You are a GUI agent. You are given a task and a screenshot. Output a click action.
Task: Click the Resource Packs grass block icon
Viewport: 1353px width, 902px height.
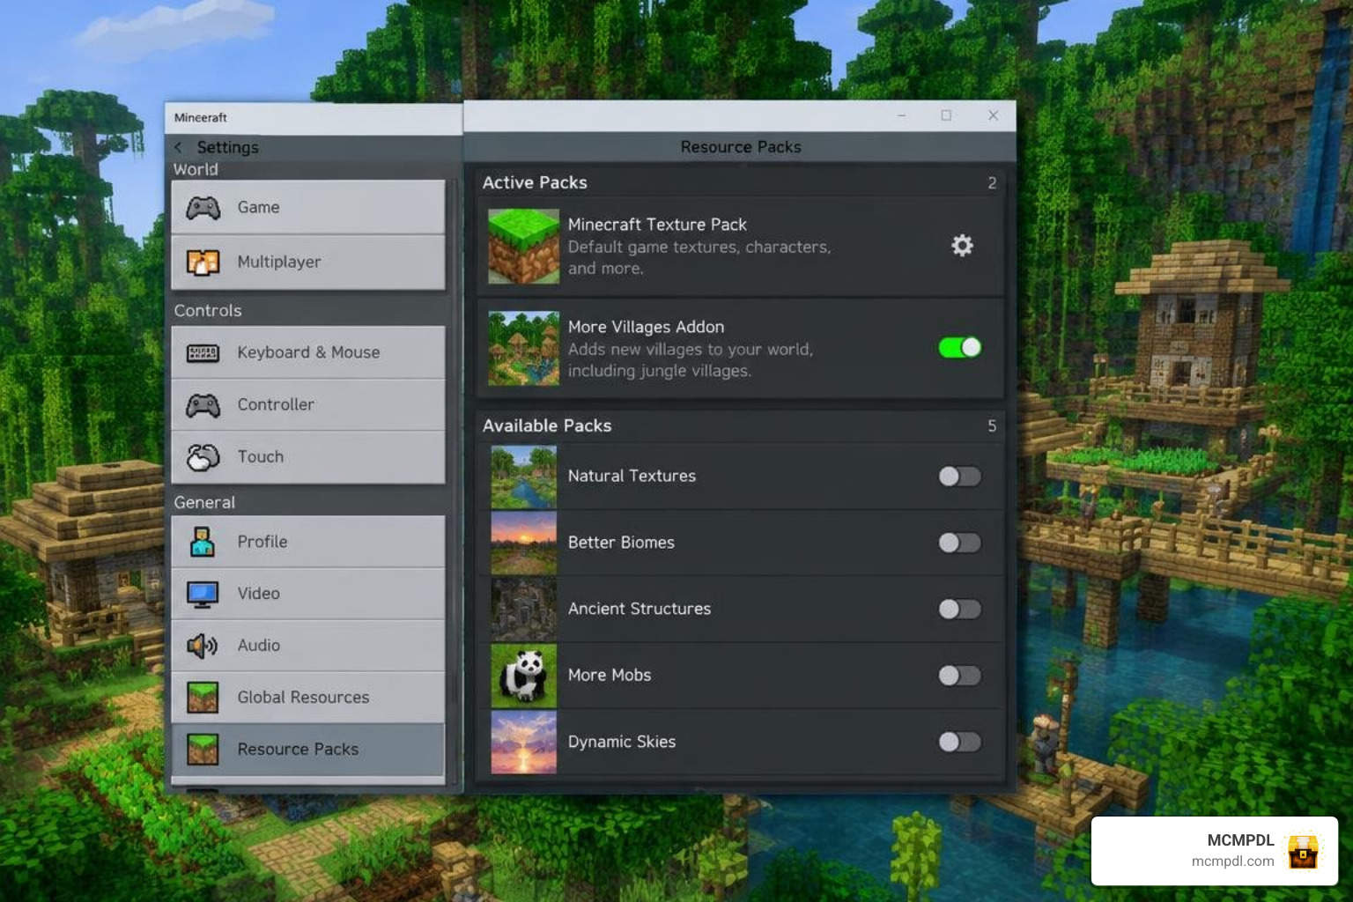203,750
